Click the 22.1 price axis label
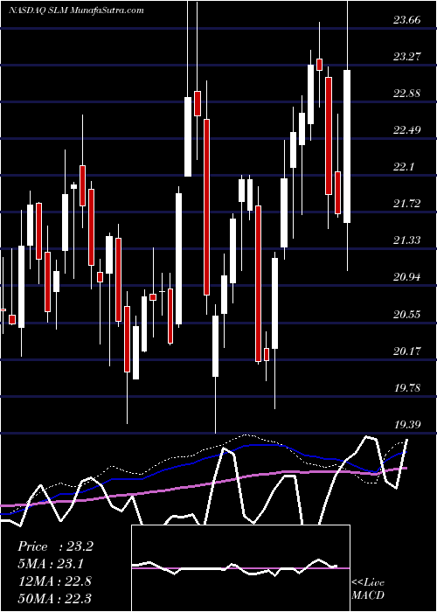Screen dimensions: 437x612 (404, 167)
